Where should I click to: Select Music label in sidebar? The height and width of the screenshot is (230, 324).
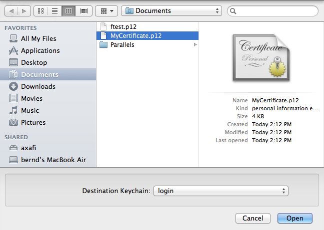30,110
